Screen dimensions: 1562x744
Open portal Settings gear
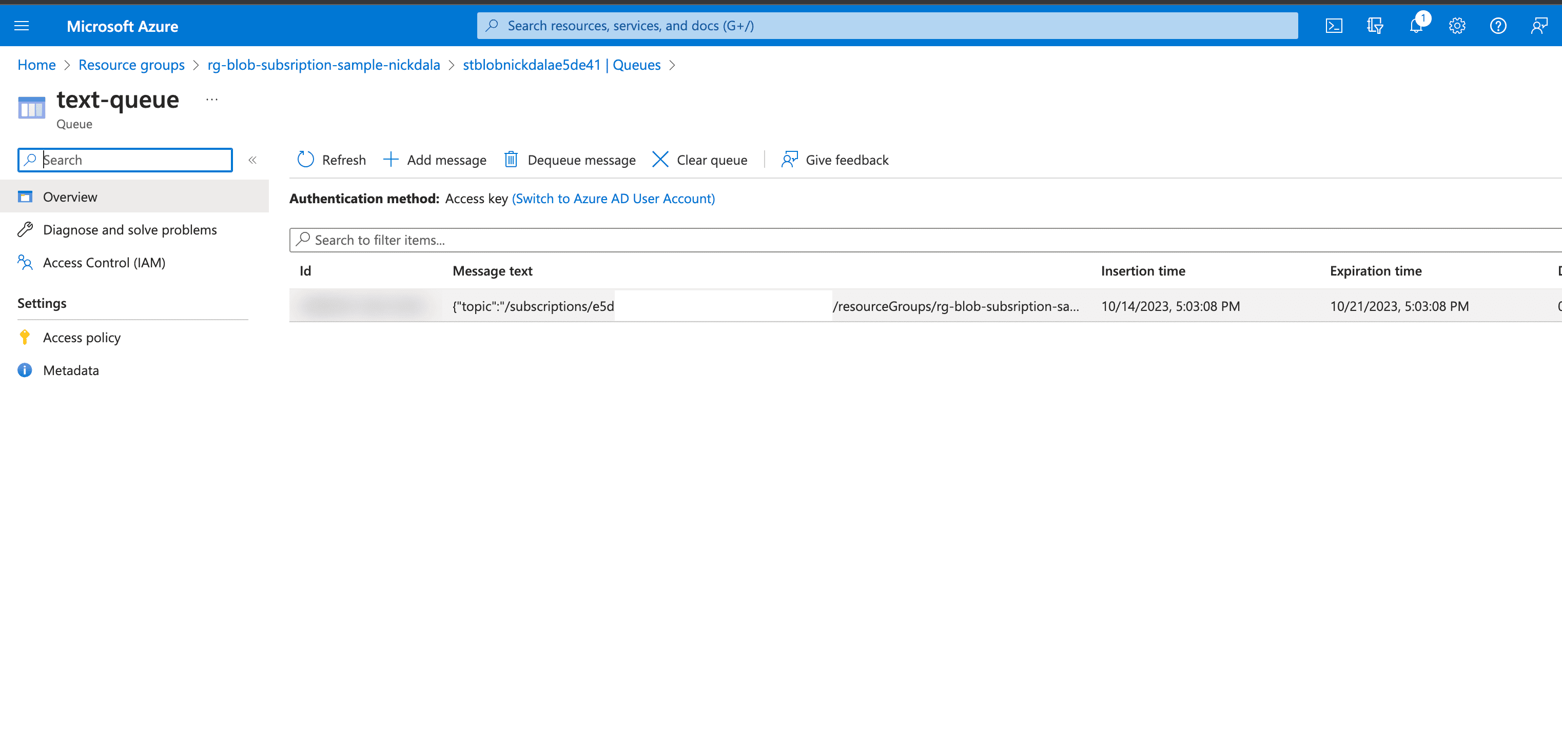coord(1457,26)
